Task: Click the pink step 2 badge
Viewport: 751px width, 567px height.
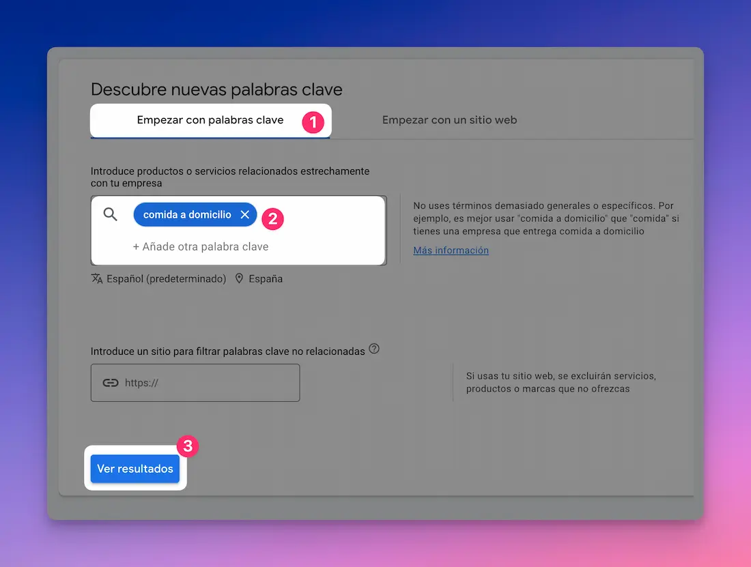Action: coord(272,218)
